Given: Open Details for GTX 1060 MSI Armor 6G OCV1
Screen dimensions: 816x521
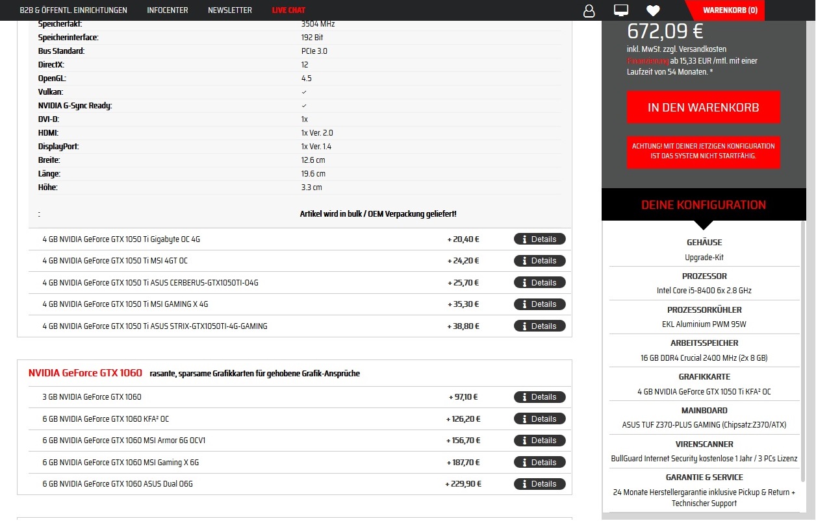Looking at the screenshot, I should 540,441.
